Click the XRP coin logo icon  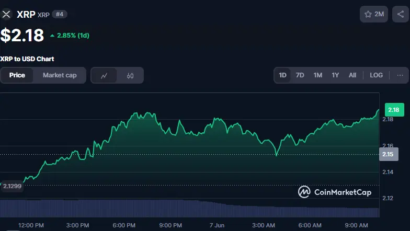[6, 14]
